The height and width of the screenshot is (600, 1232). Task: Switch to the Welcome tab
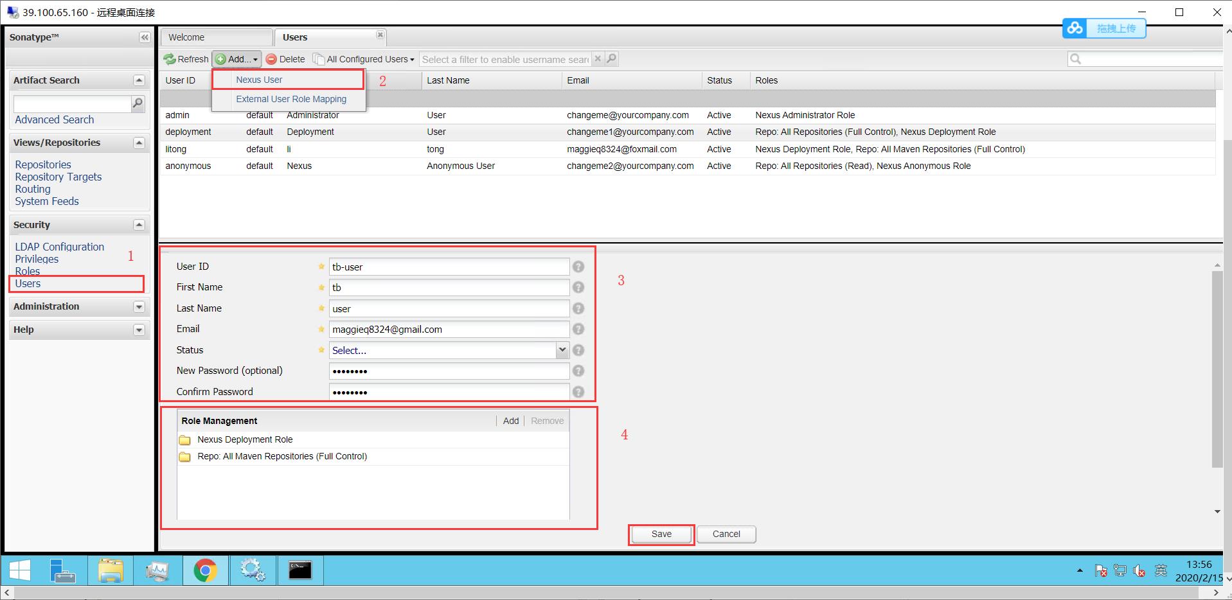(x=217, y=37)
